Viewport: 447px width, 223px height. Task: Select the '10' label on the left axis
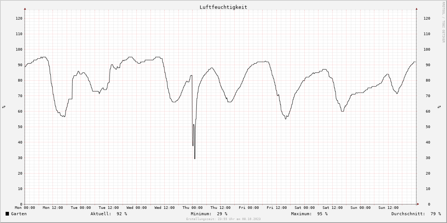click(20, 189)
